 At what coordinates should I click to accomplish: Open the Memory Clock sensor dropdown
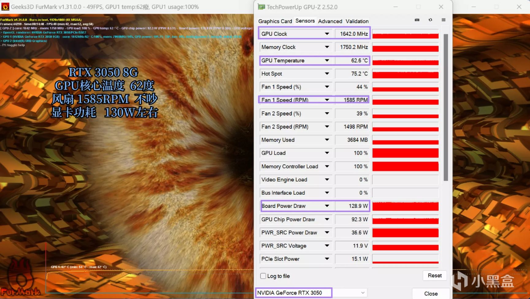point(327,47)
